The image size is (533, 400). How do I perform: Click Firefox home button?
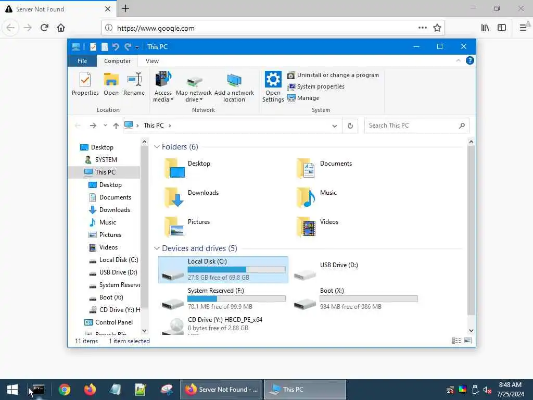(61, 28)
